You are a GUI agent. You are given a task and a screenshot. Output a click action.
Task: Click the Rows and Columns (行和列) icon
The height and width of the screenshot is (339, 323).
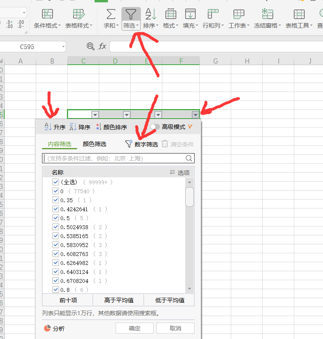(x=213, y=14)
